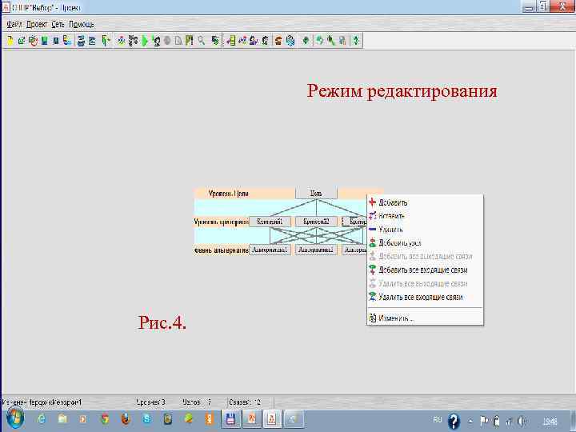Click the green play arrow toolbar icon
This screenshot has height=432, width=576.
[x=144, y=41]
